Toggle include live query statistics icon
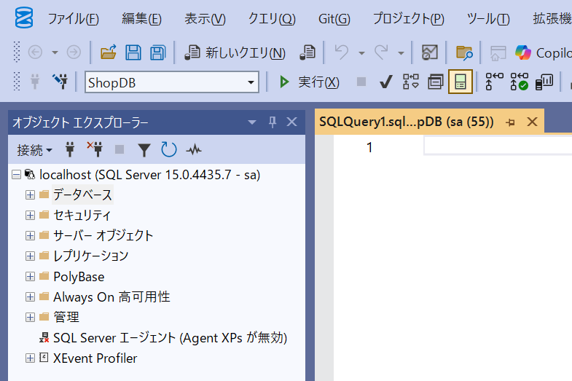This screenshot has height=381, width=572. [x=519, y=82]
